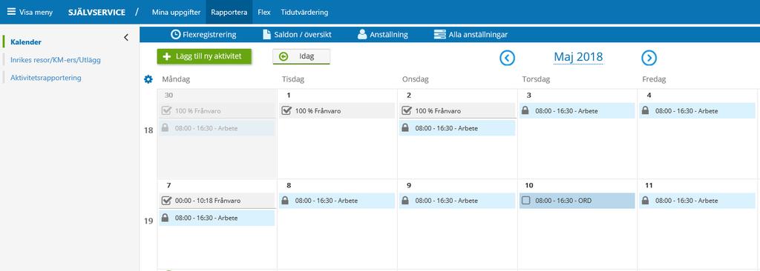Go to previous month arrow
The image size is (760, 271).
pyautogui.click(x=507, y=58)
